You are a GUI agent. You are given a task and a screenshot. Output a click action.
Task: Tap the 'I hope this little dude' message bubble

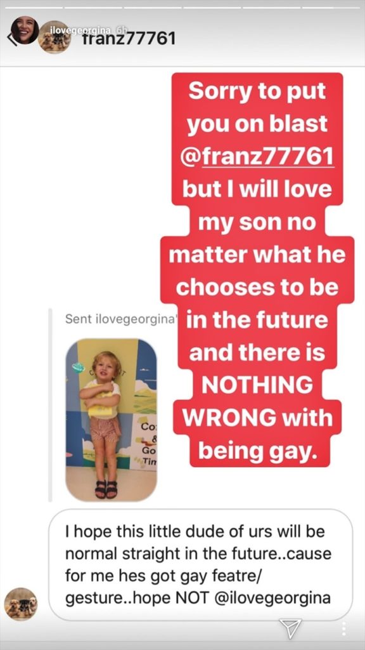[x=201, y=564]
